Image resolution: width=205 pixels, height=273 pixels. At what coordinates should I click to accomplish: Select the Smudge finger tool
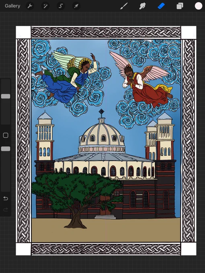coord(142,6)
